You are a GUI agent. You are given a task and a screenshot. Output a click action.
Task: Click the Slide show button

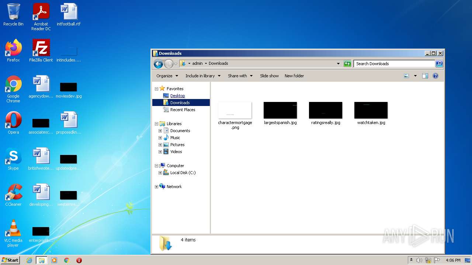coord(269,76)
